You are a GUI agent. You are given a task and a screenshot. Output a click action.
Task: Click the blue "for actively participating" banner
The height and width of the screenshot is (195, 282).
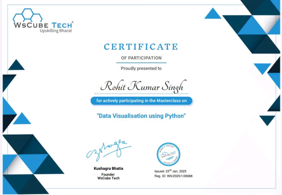click(142, 101)
